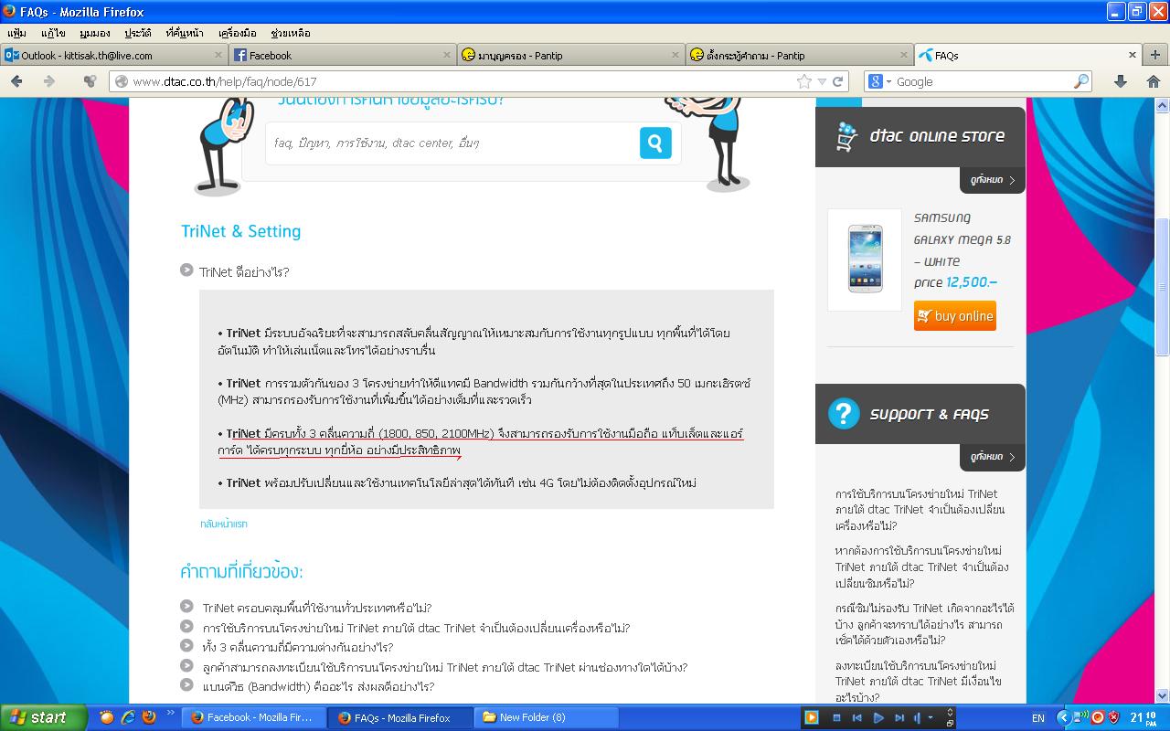Open the address bar history dropdown
This screenshot has height=731, width=1170.
click(x=822, y=81)
